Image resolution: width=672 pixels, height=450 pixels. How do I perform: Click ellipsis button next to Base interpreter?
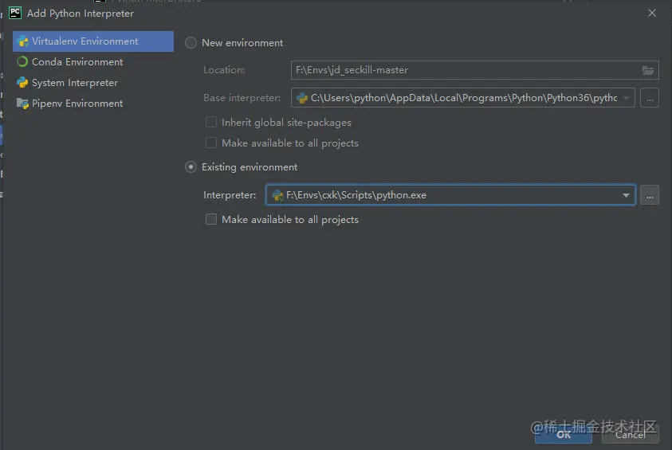(x=650, y=98)
